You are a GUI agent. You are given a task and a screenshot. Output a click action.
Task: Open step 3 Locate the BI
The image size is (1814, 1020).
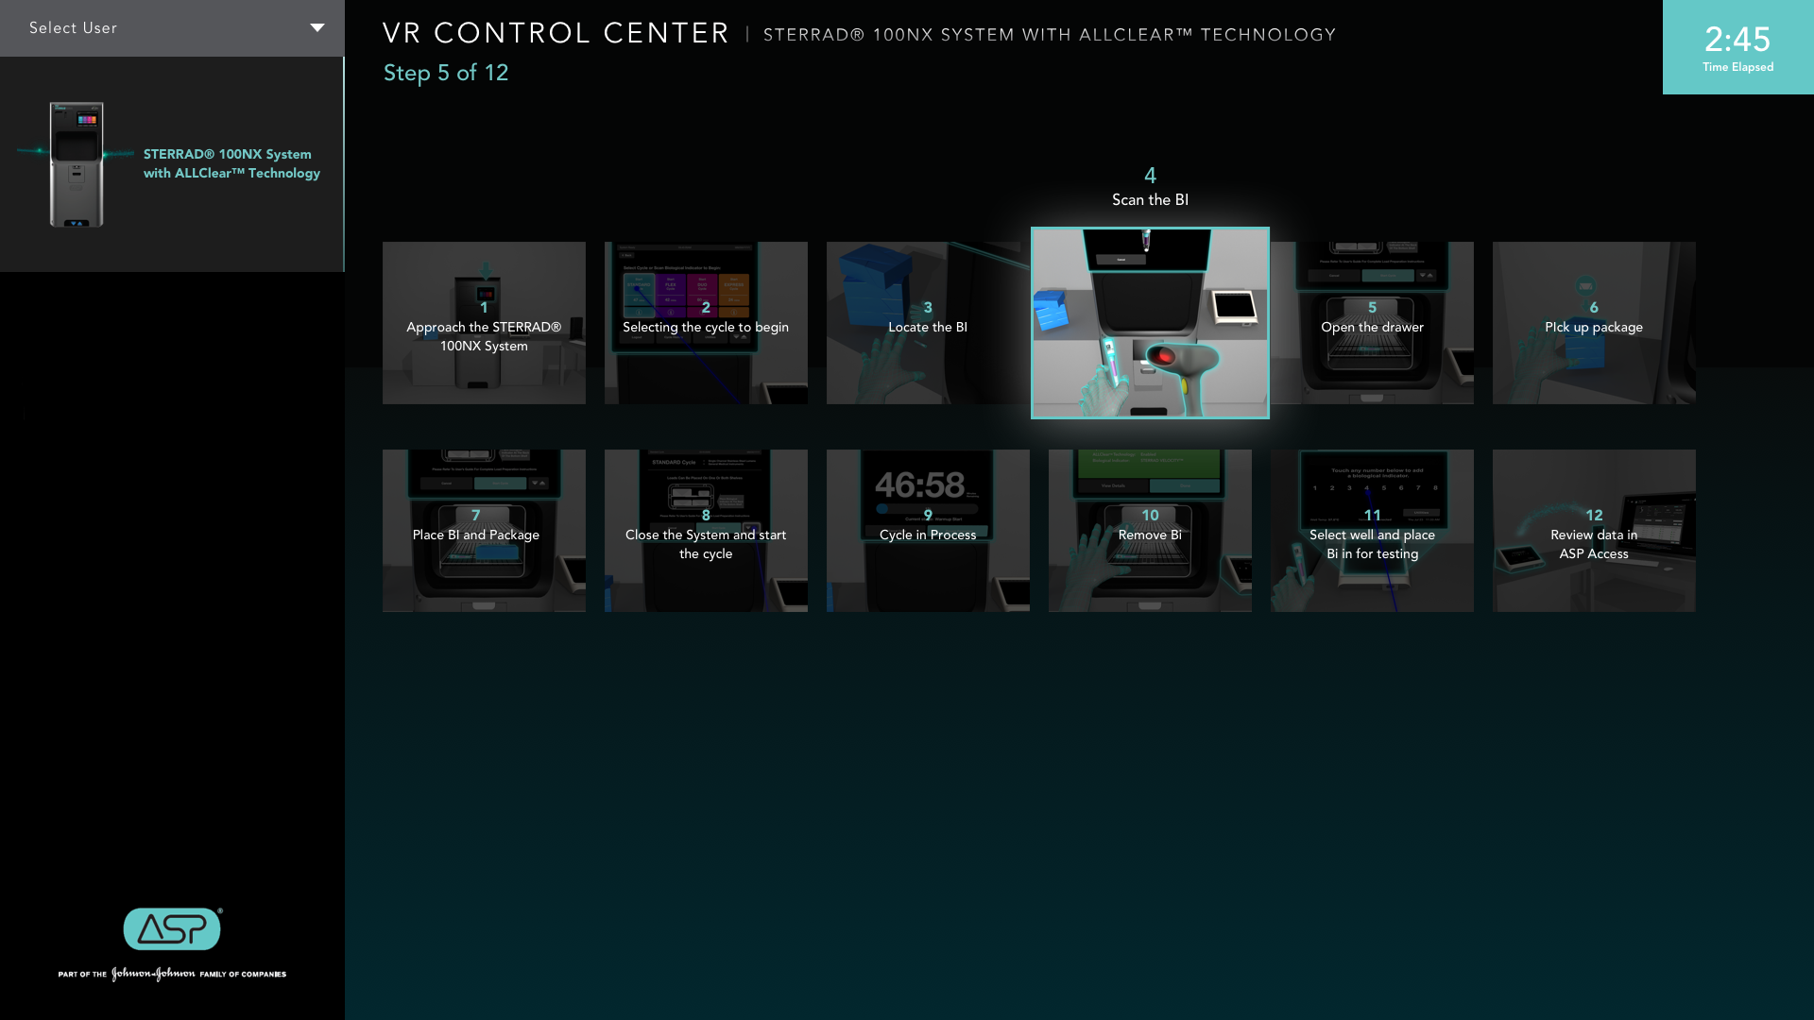click(x=928, y=323)
